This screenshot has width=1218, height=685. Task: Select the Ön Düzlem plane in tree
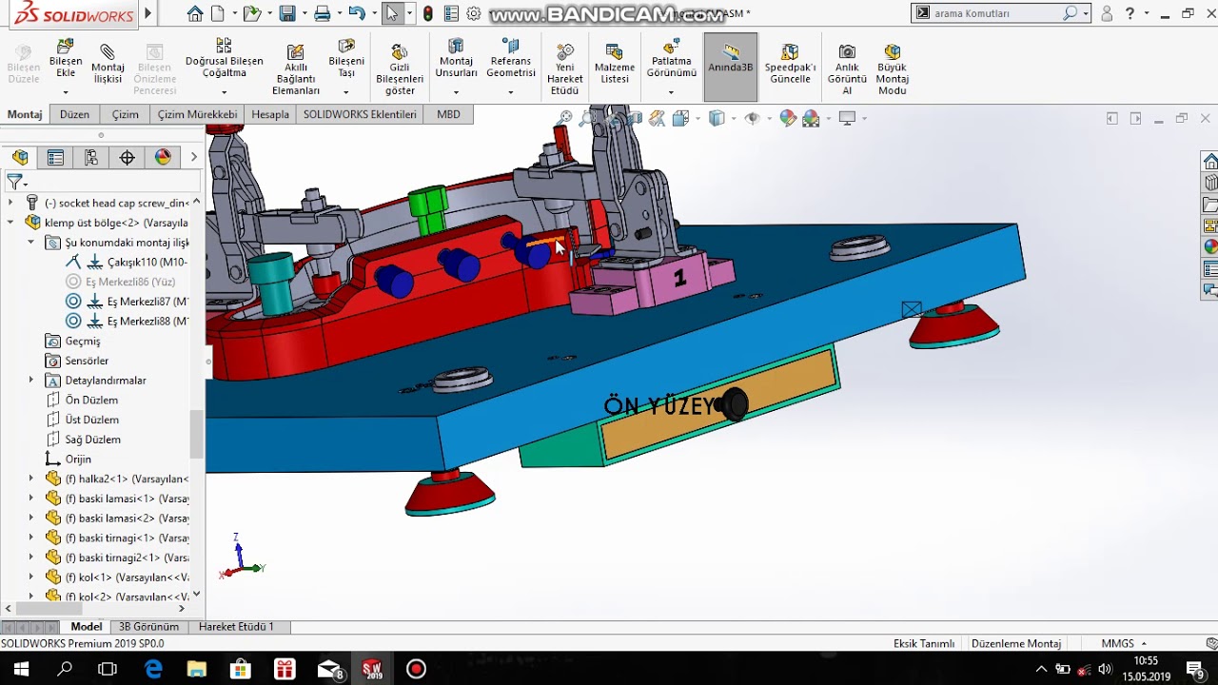tap(91, 401)
